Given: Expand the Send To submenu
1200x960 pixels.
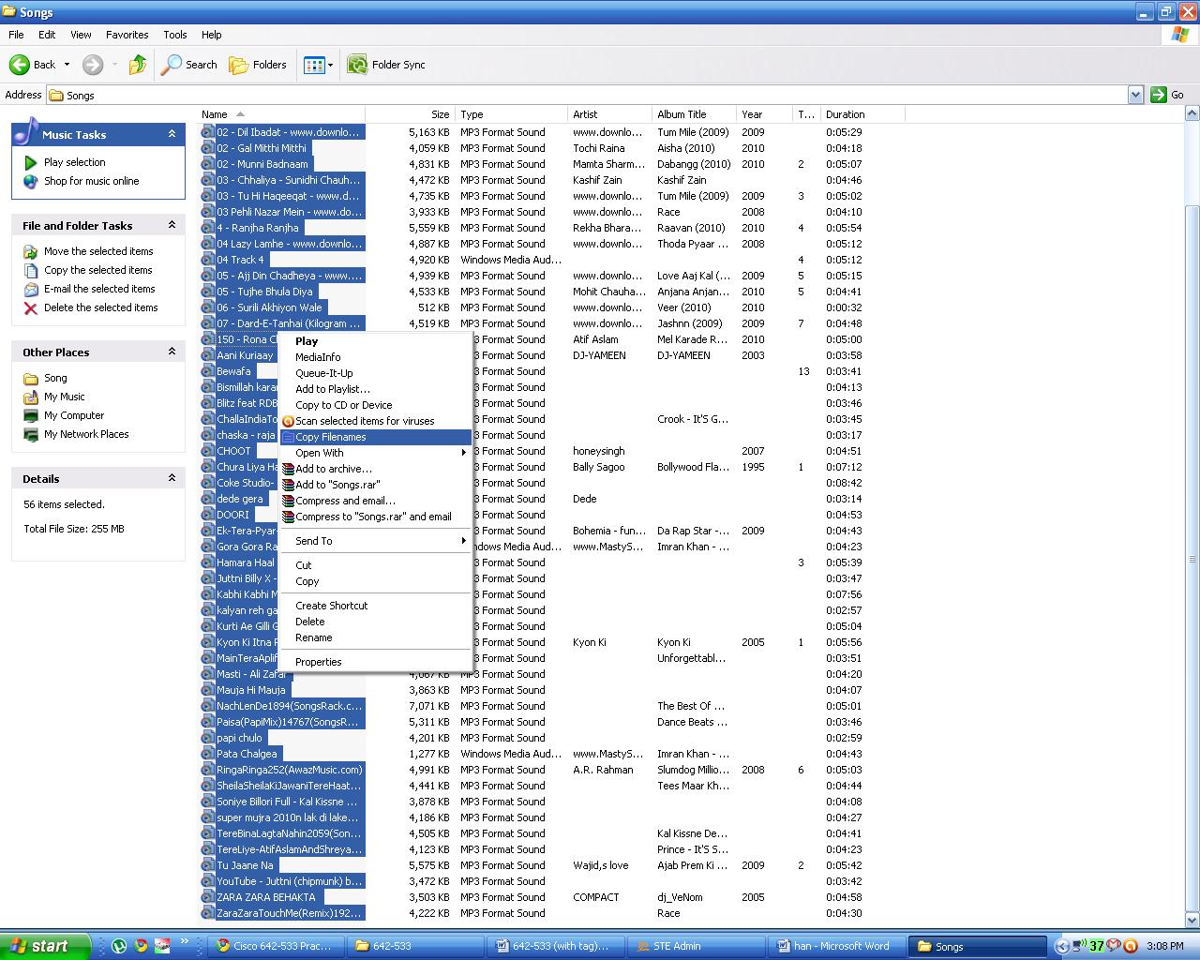Looking at the screenshot, I should point(375,541).
